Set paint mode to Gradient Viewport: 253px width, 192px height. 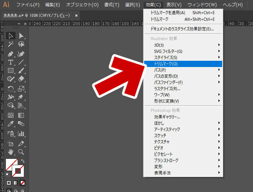(16, 183)
